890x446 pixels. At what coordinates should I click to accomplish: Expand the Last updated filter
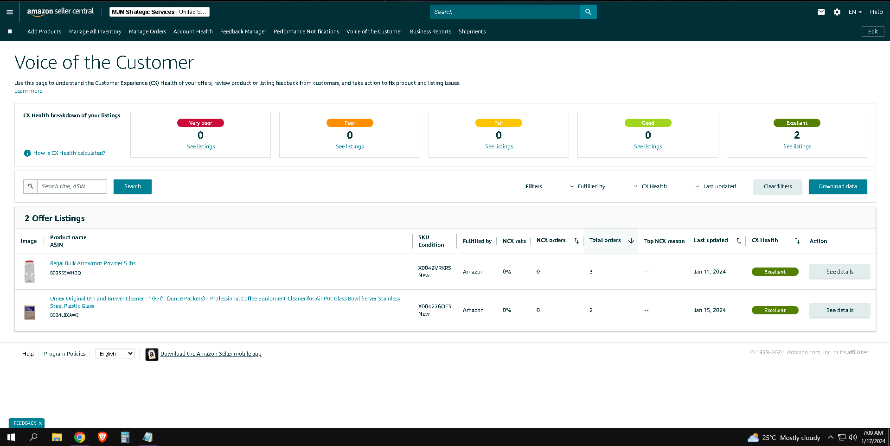(x=716, y=186)
